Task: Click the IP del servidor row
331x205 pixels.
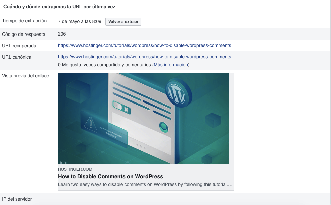Action: coord(17,199)
